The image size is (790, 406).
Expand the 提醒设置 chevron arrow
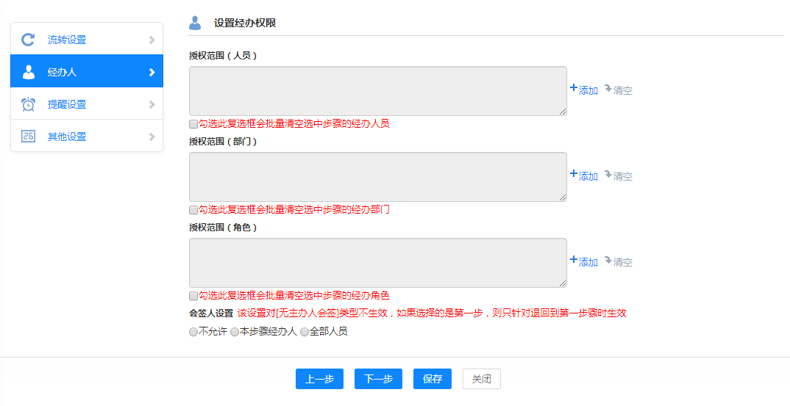click(x=152, y=104)
